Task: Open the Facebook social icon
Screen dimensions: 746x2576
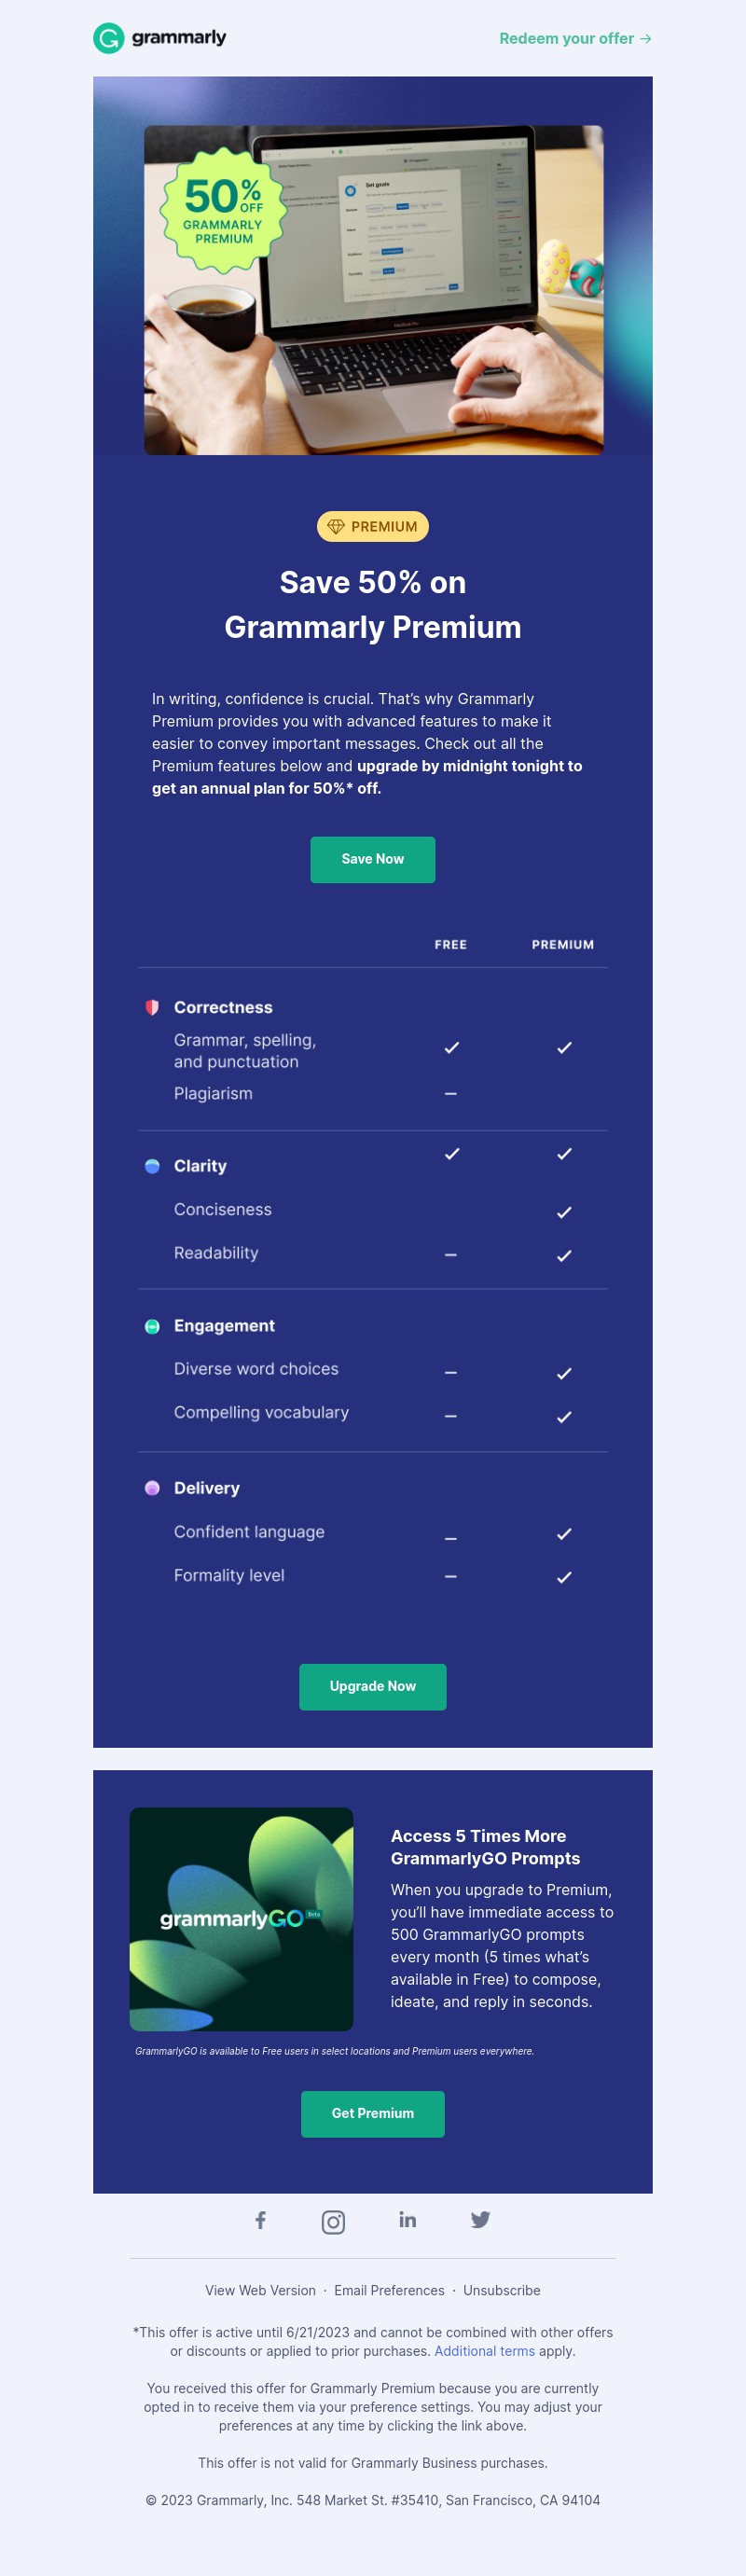Action: pyautogui.click(x=260, y=2221)
